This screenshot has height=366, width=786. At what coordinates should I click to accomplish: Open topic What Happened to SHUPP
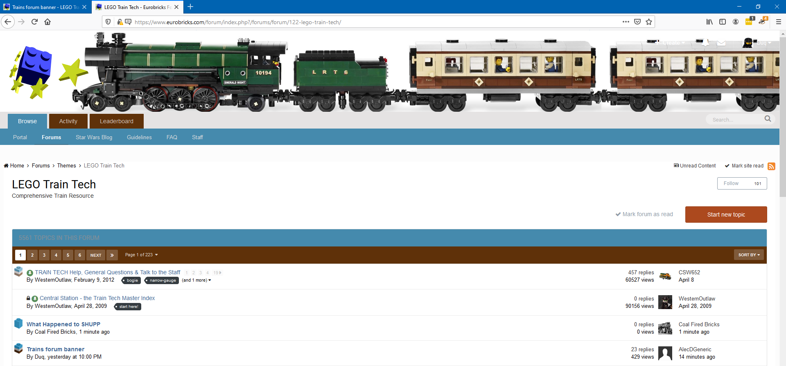(63, 324)
